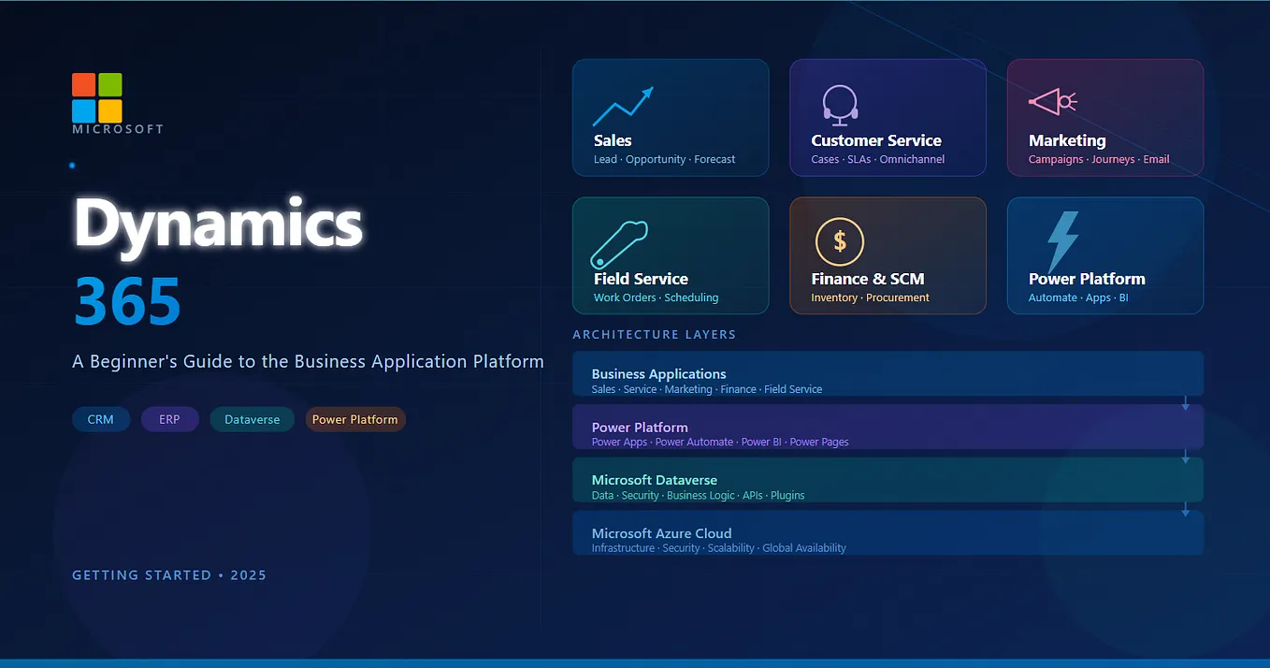This screenshot has height=668, width=1270.
Task: Click the 'Inventory · Procurement' subtitle
Action: [871, 298]
